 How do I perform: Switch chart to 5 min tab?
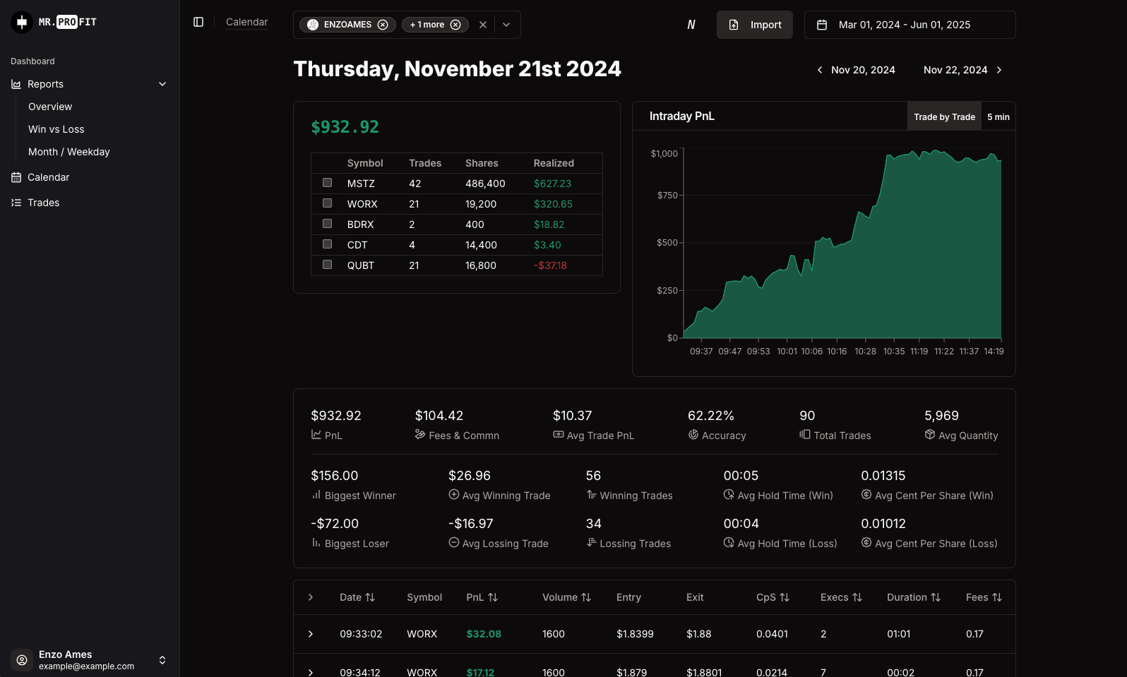998,116
